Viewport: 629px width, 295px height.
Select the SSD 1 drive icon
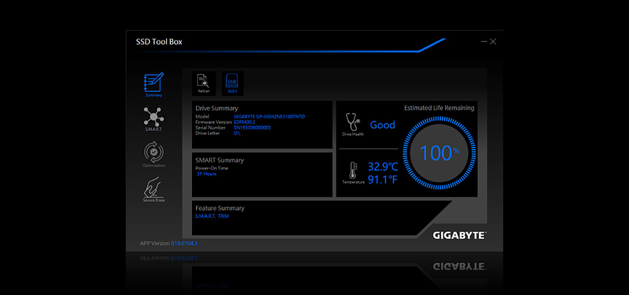pos(232,82)
